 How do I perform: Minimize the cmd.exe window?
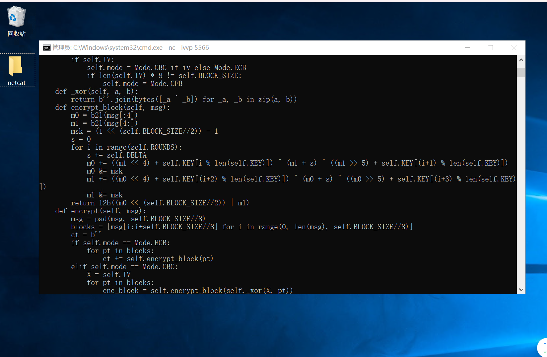(x=467, y=48)
